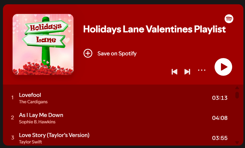The image size is (245, 148).
Task: Click the Holidays Lane album cover
Action: (43, 44)
